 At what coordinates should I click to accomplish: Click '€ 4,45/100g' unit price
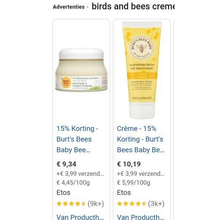pyautogui.click(x=73, y=183)
